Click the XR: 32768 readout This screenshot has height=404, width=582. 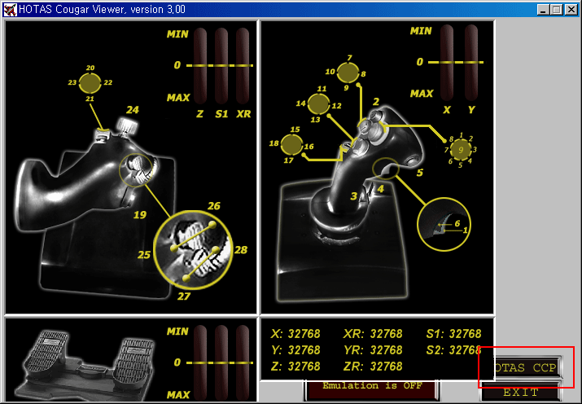373,334
